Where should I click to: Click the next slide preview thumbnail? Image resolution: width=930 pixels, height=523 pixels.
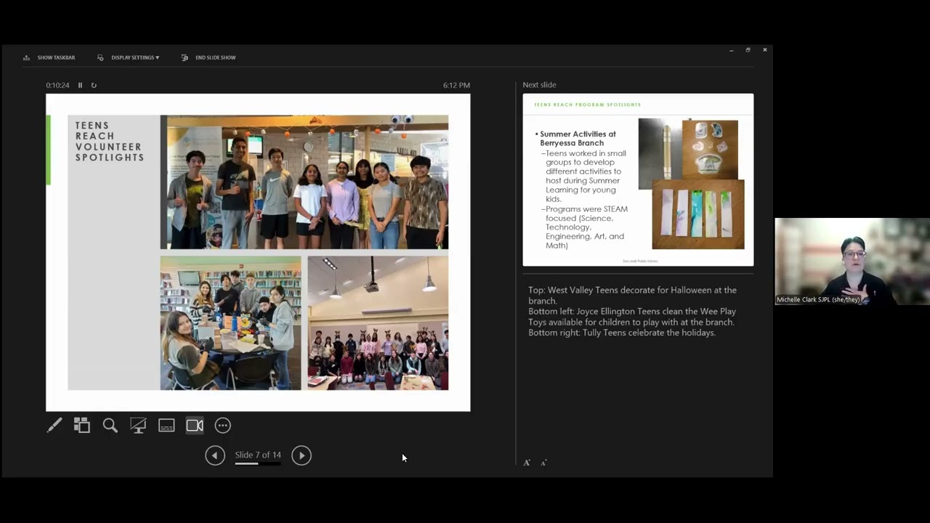click(x=638, y=179)
